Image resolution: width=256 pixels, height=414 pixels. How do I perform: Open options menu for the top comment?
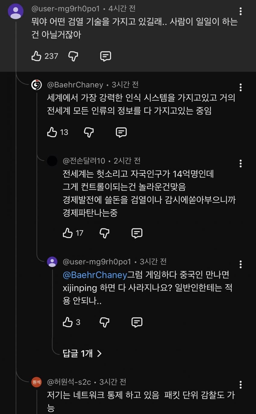(x=240, y=11)
